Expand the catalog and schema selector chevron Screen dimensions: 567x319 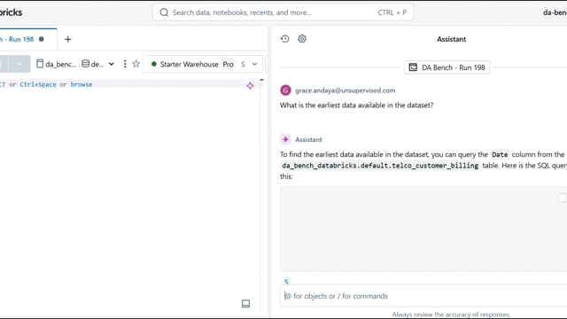(x=112, y=64)
